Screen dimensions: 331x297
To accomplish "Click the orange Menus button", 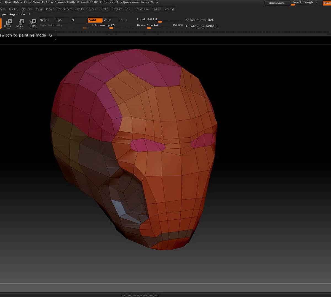I will pos(327,3).
